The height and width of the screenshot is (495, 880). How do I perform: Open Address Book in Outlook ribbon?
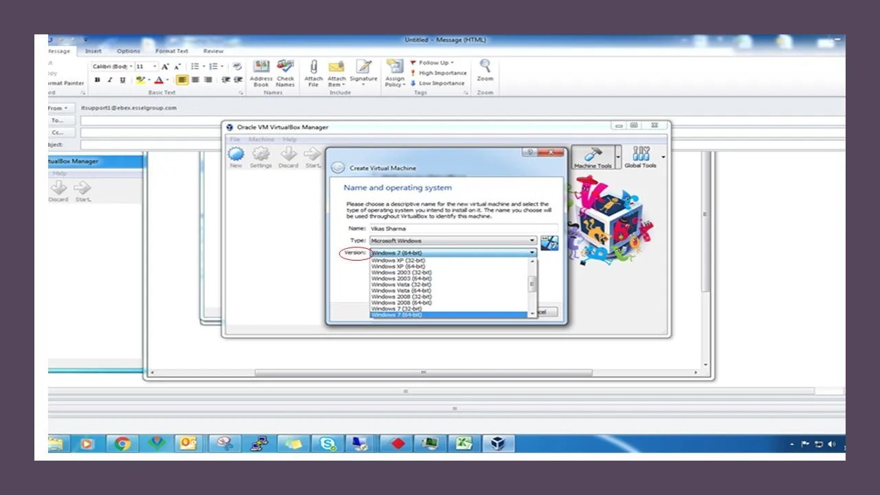pos(261,73)
